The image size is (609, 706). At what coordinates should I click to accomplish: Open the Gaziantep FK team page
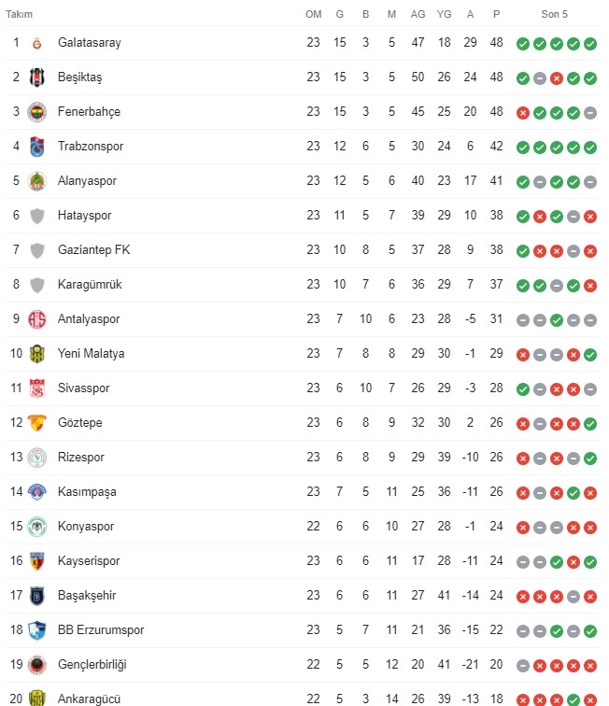[x=93, y=250]
